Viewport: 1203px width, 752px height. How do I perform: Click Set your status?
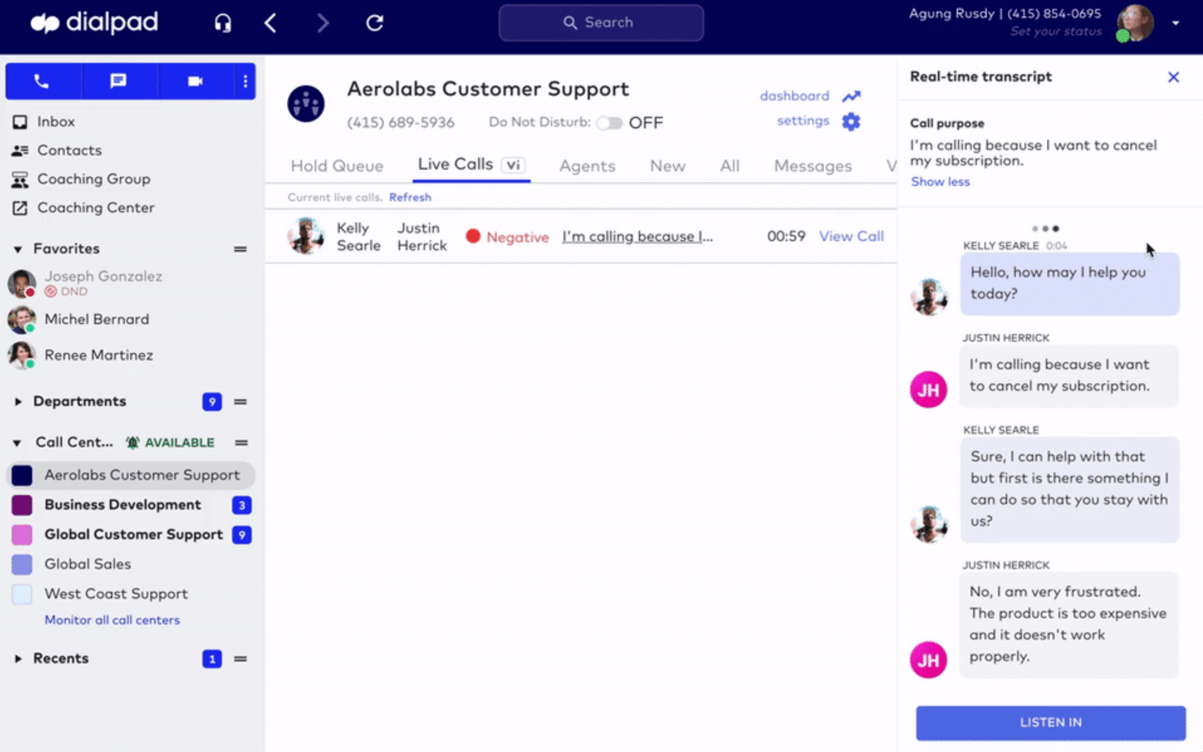1055,31
